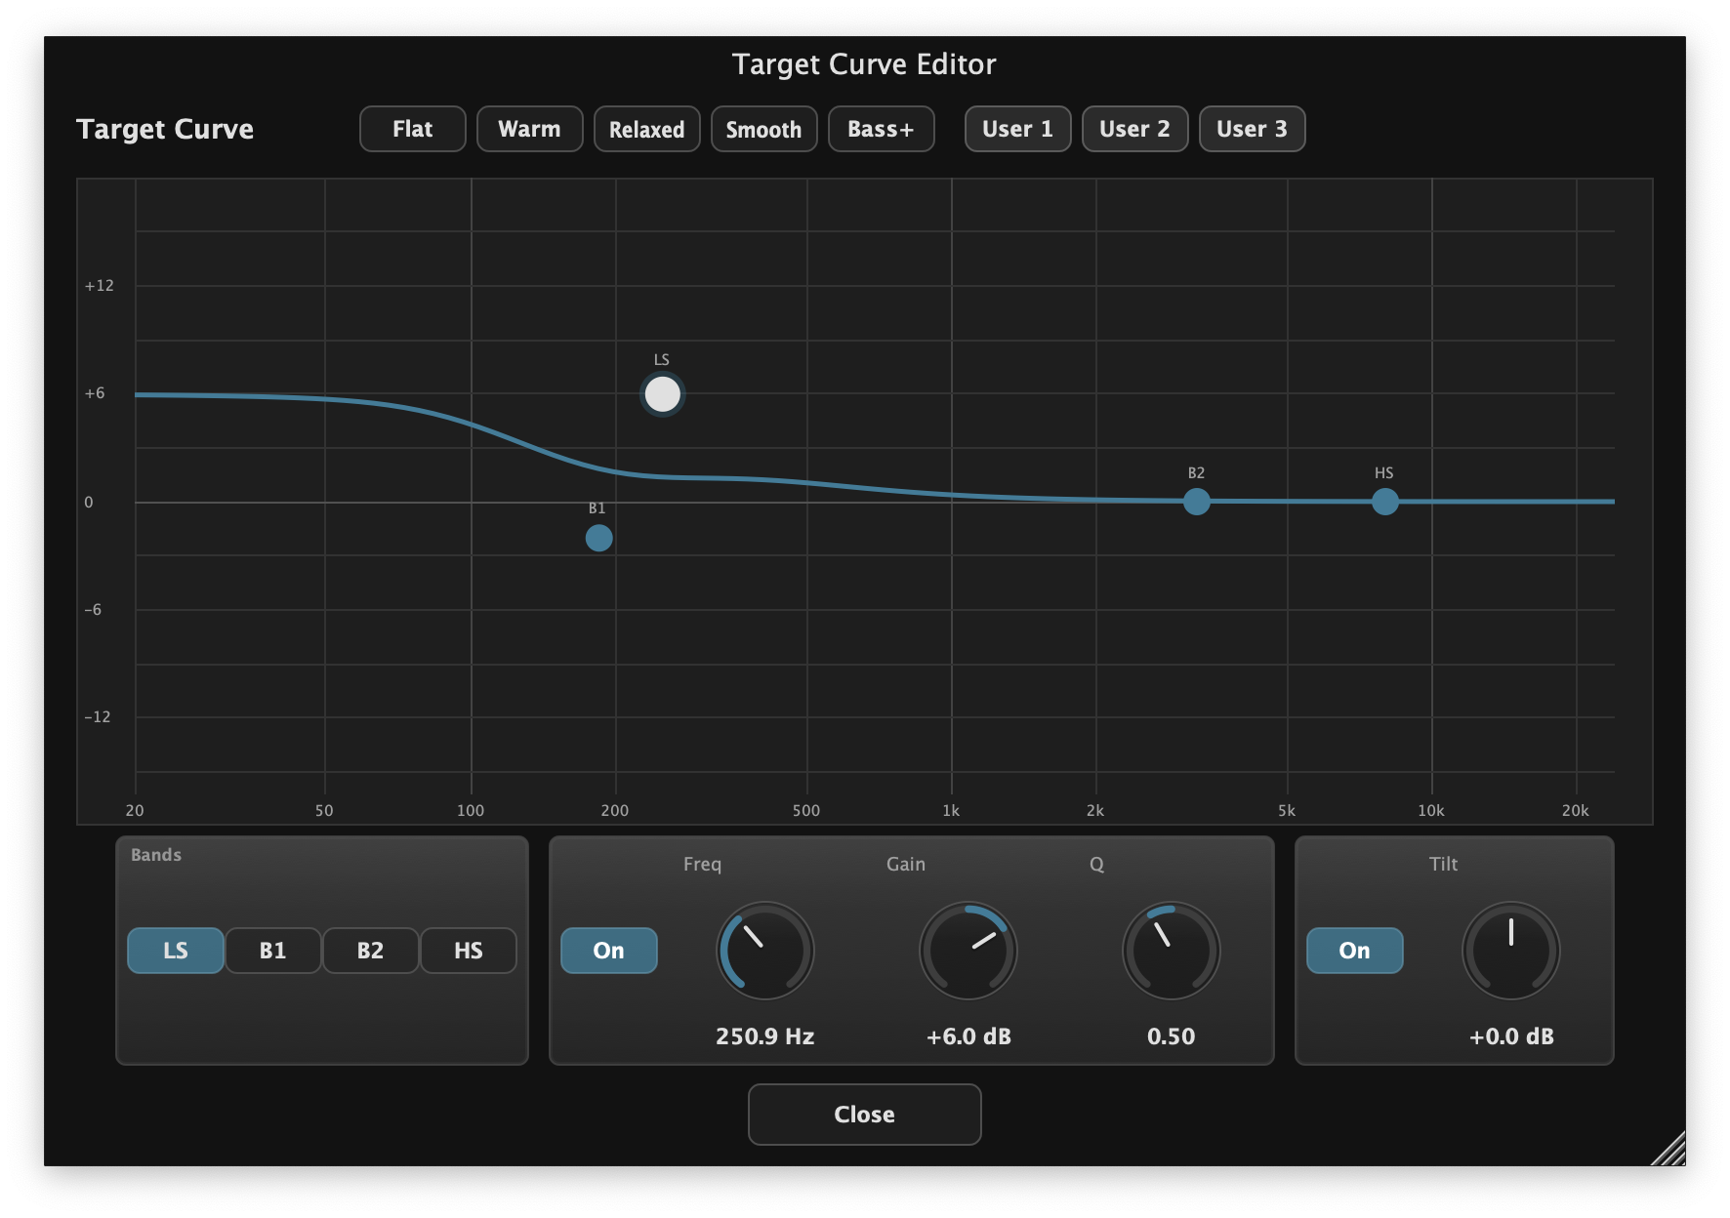
Task: Choose the Relaxed curve preset
Action: 647,129
